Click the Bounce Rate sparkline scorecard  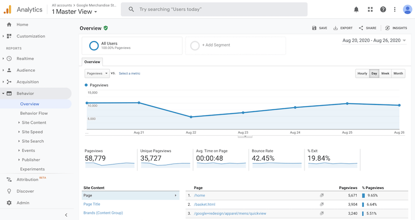(x=277, y=160)
